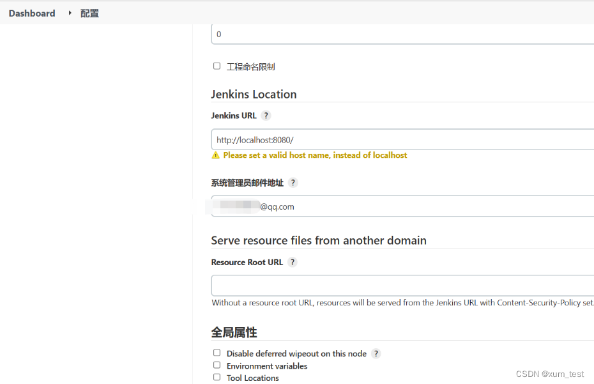Click the Resource Root URL label
Screen dimensions: 594x384
(x=247, y=262)
